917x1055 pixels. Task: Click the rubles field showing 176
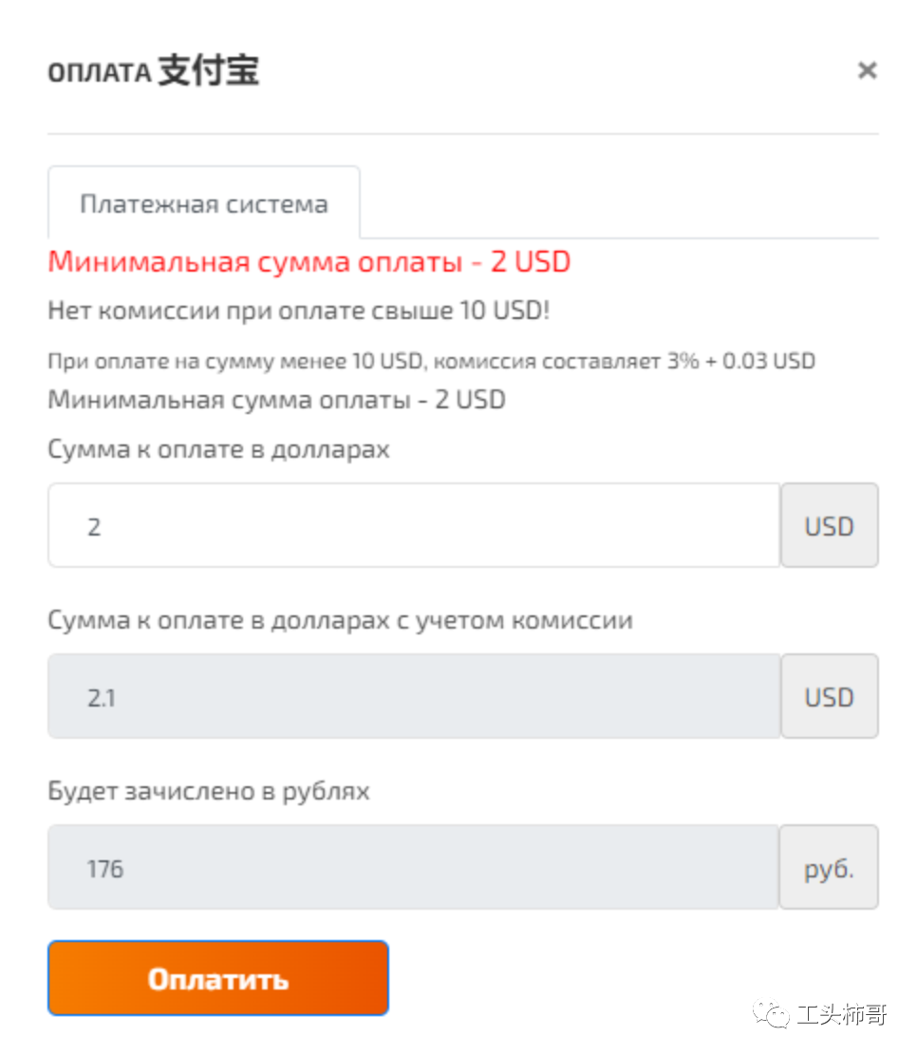tap(414, 868)
